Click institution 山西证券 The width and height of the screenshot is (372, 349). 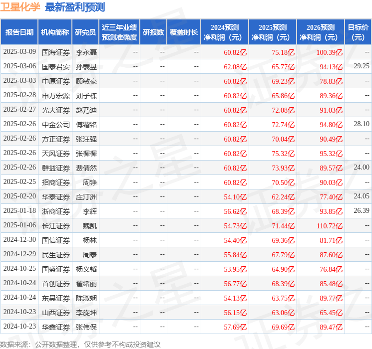click(56, 313)
